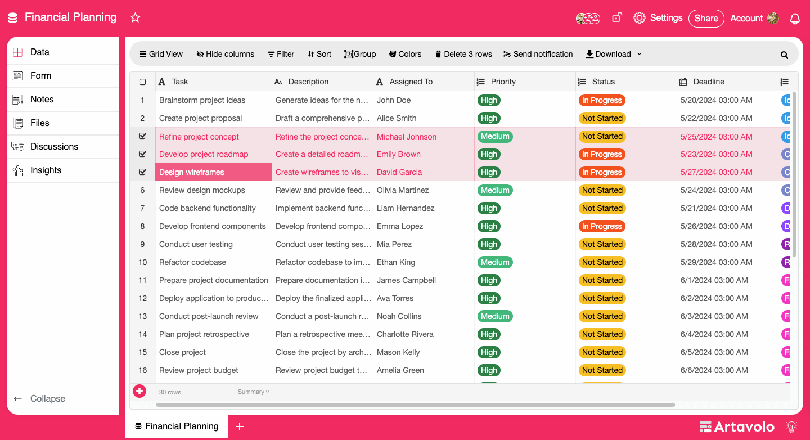Add a new row with plus button
Screen dimensions: 810x440
(139, 390)
